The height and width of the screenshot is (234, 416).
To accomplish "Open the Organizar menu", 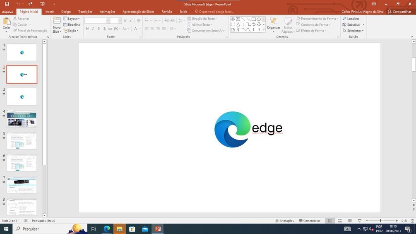I will [274, 25].
